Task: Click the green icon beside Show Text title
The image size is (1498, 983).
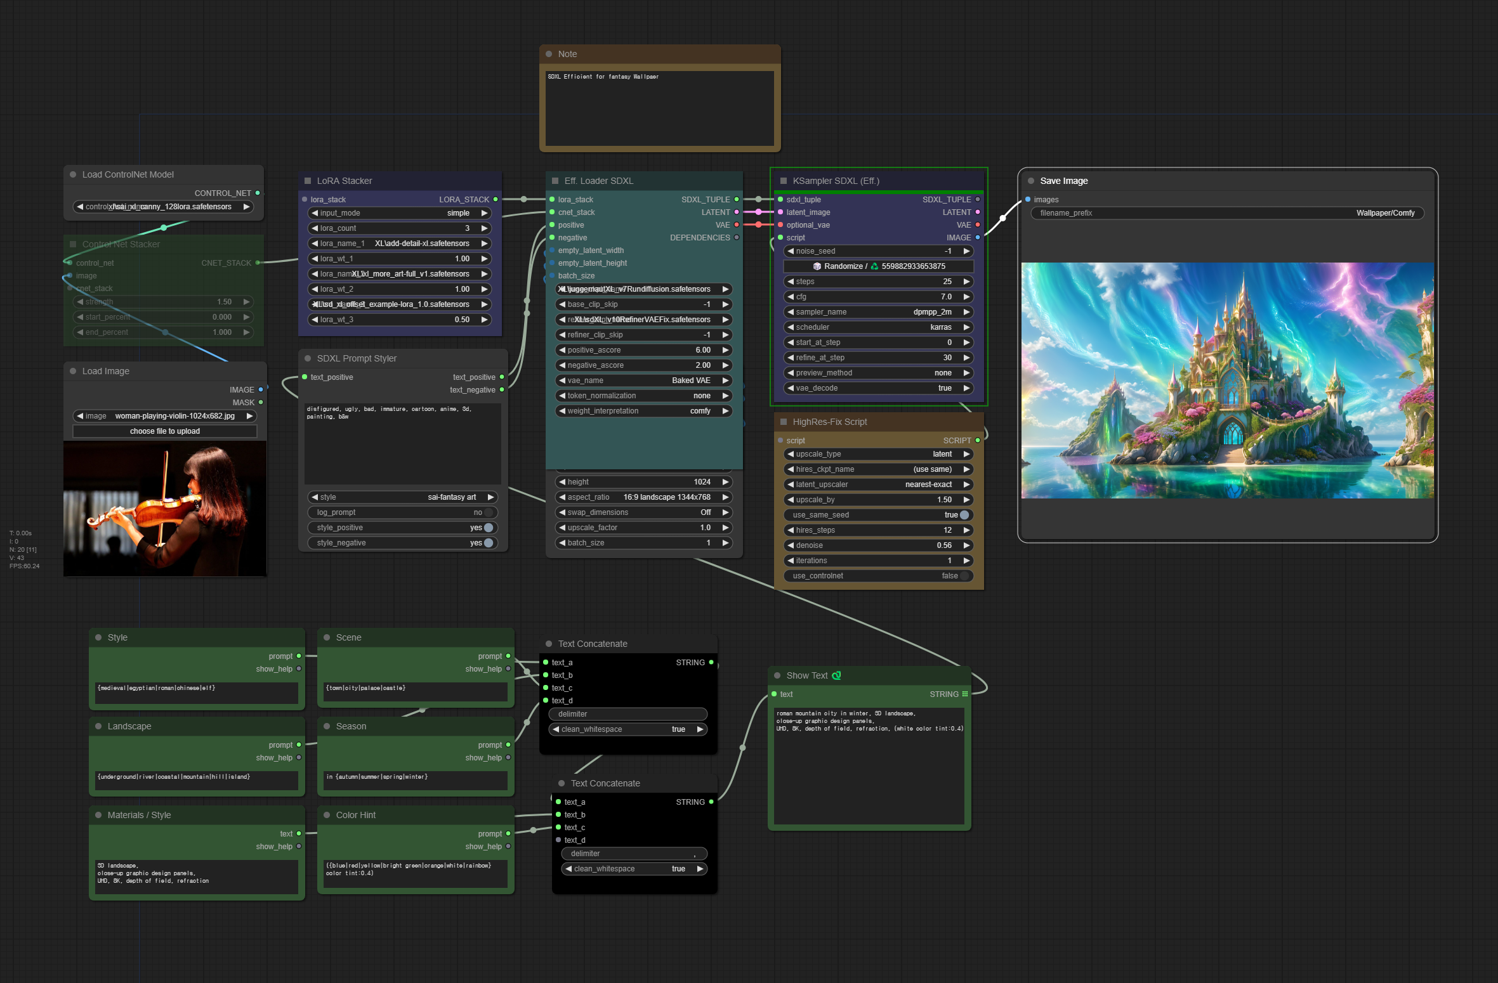Action: [x=836, y=675]
